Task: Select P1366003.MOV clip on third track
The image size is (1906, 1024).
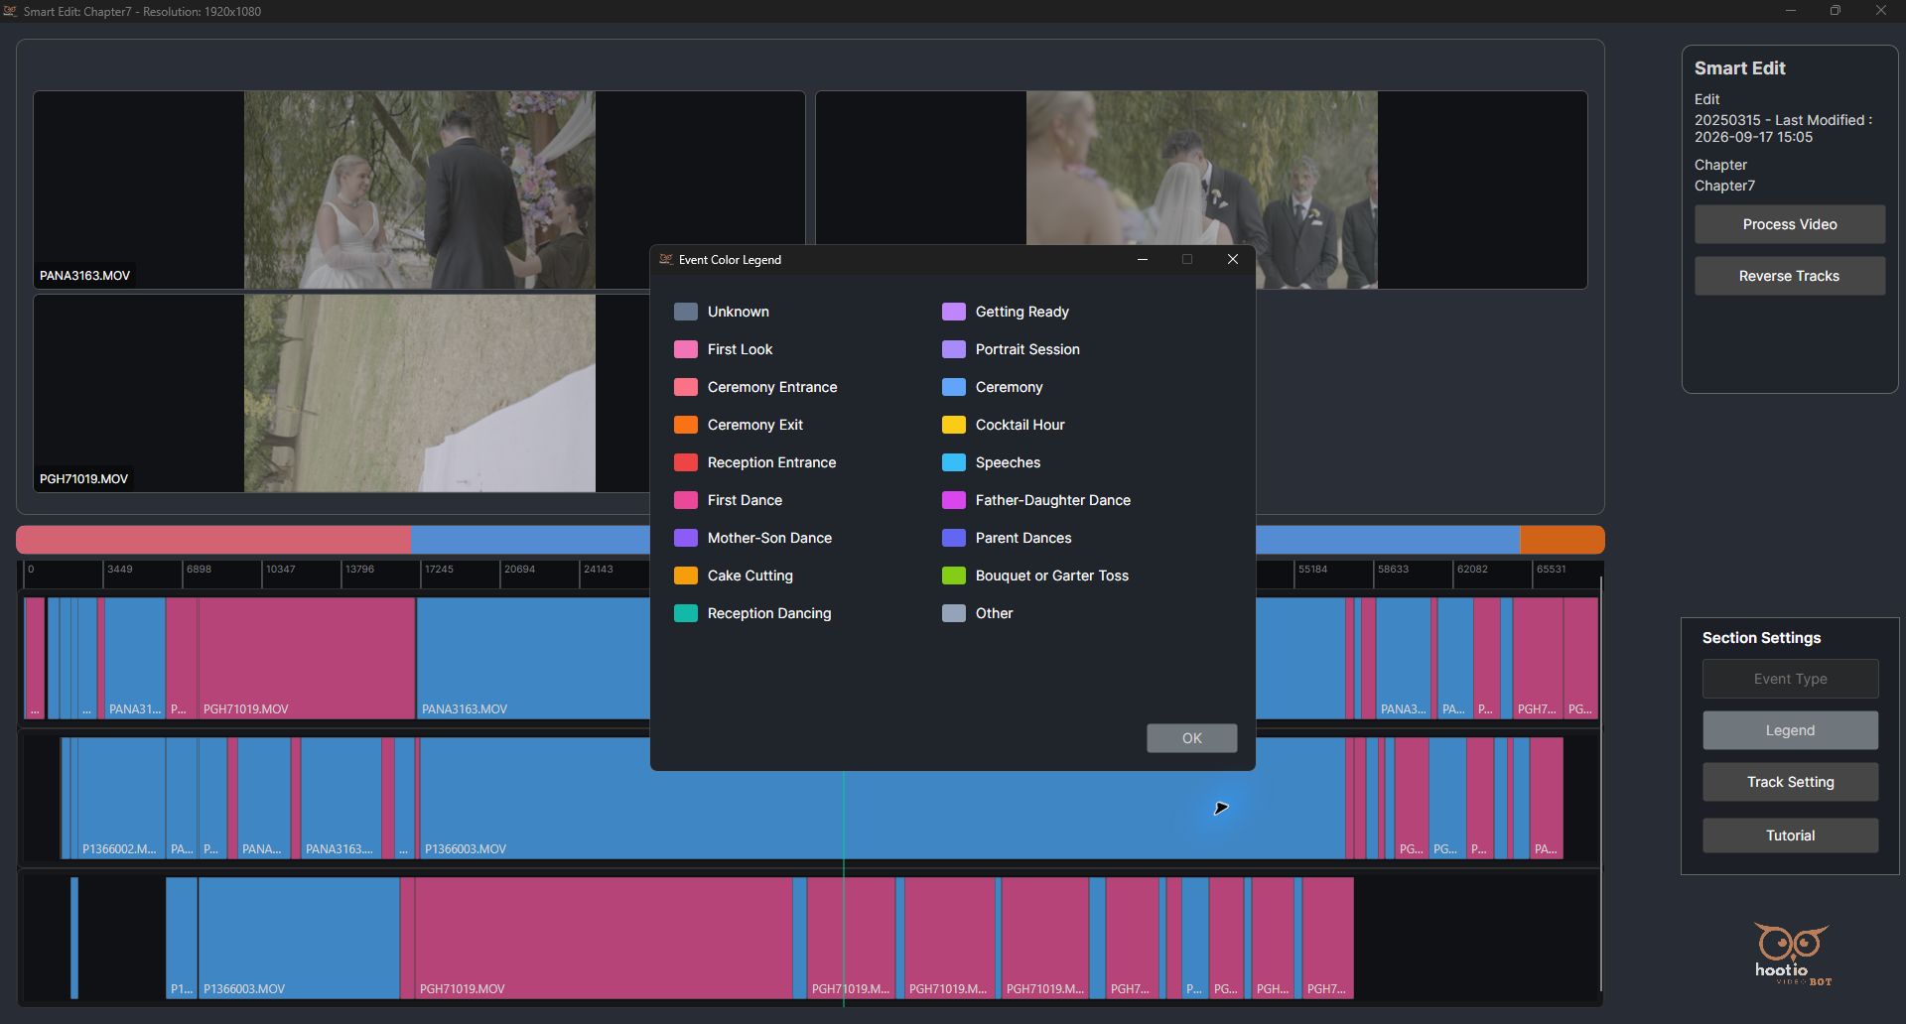Action: 299,938
